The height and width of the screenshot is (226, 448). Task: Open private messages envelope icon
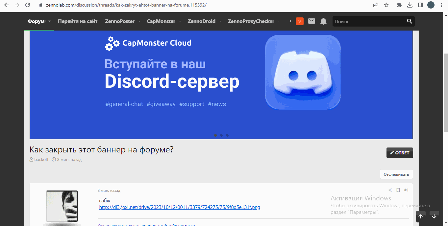(x=311, y=21)
